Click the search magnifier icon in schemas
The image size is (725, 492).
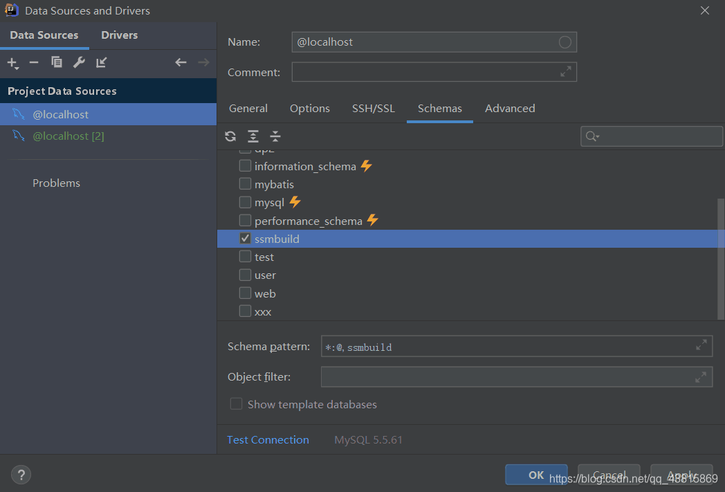(x=592, y=136)
